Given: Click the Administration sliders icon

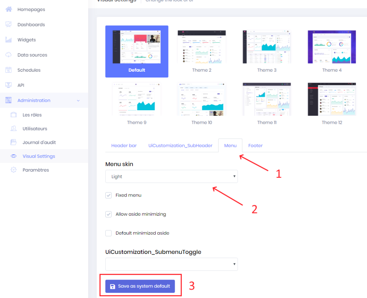Looking at the screenshot, I should pyautogui.click(x=9, y=100).
